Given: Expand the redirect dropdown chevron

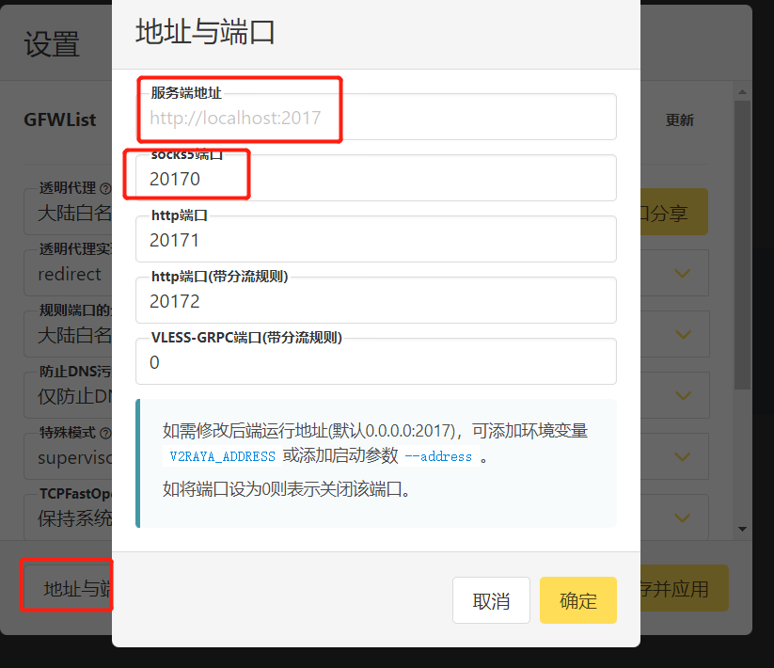Looking at the screenshot, I should 683,274.
